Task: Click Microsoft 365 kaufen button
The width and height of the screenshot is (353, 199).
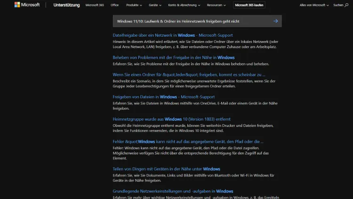Action: coord(249,5)
